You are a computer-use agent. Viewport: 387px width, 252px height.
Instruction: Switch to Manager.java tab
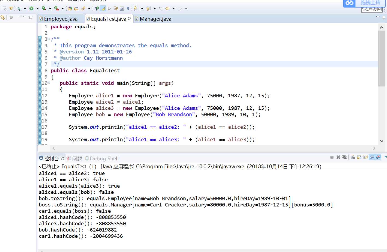pyautogui.click(x=153, y=19)
